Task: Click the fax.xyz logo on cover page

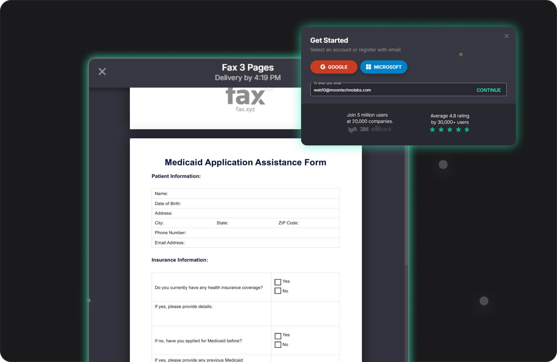Action: (245, 100)
